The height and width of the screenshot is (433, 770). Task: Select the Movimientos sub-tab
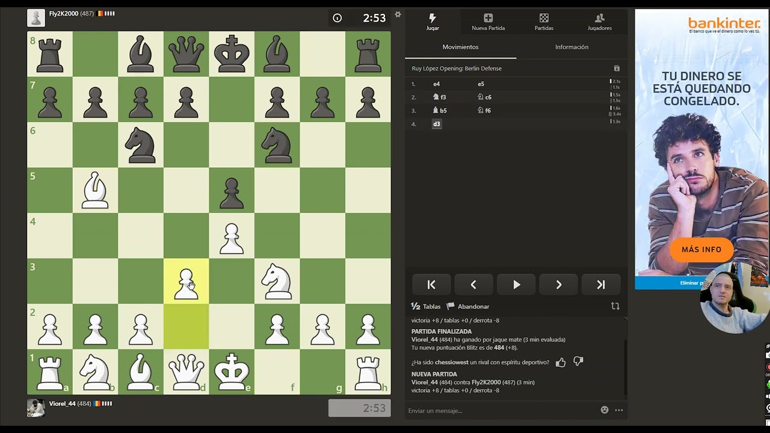click(461, 47)
